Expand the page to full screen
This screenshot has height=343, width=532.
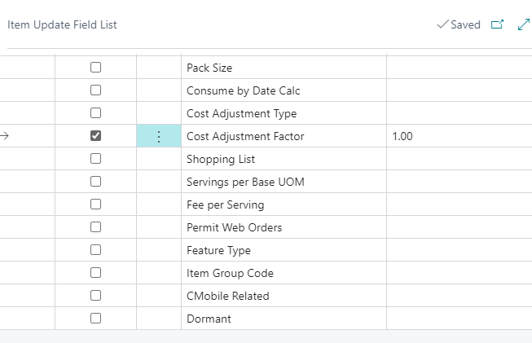pos(524,25)
